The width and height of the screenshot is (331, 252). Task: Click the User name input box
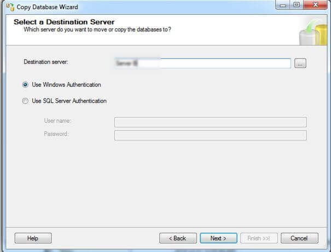[x=210, y=122]
